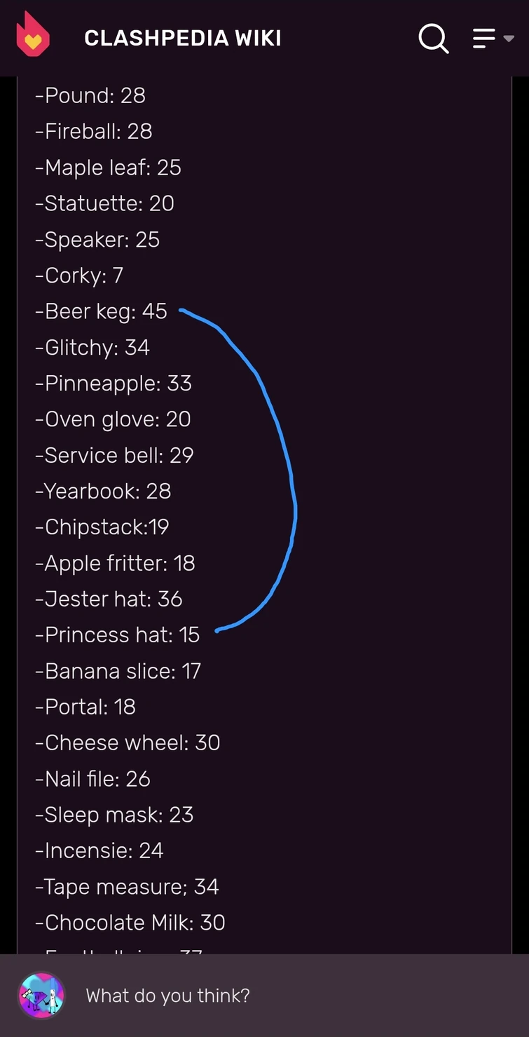
Task: Click the 'Cheese wheel: 30' line
Action: click(x=128, y=743)
